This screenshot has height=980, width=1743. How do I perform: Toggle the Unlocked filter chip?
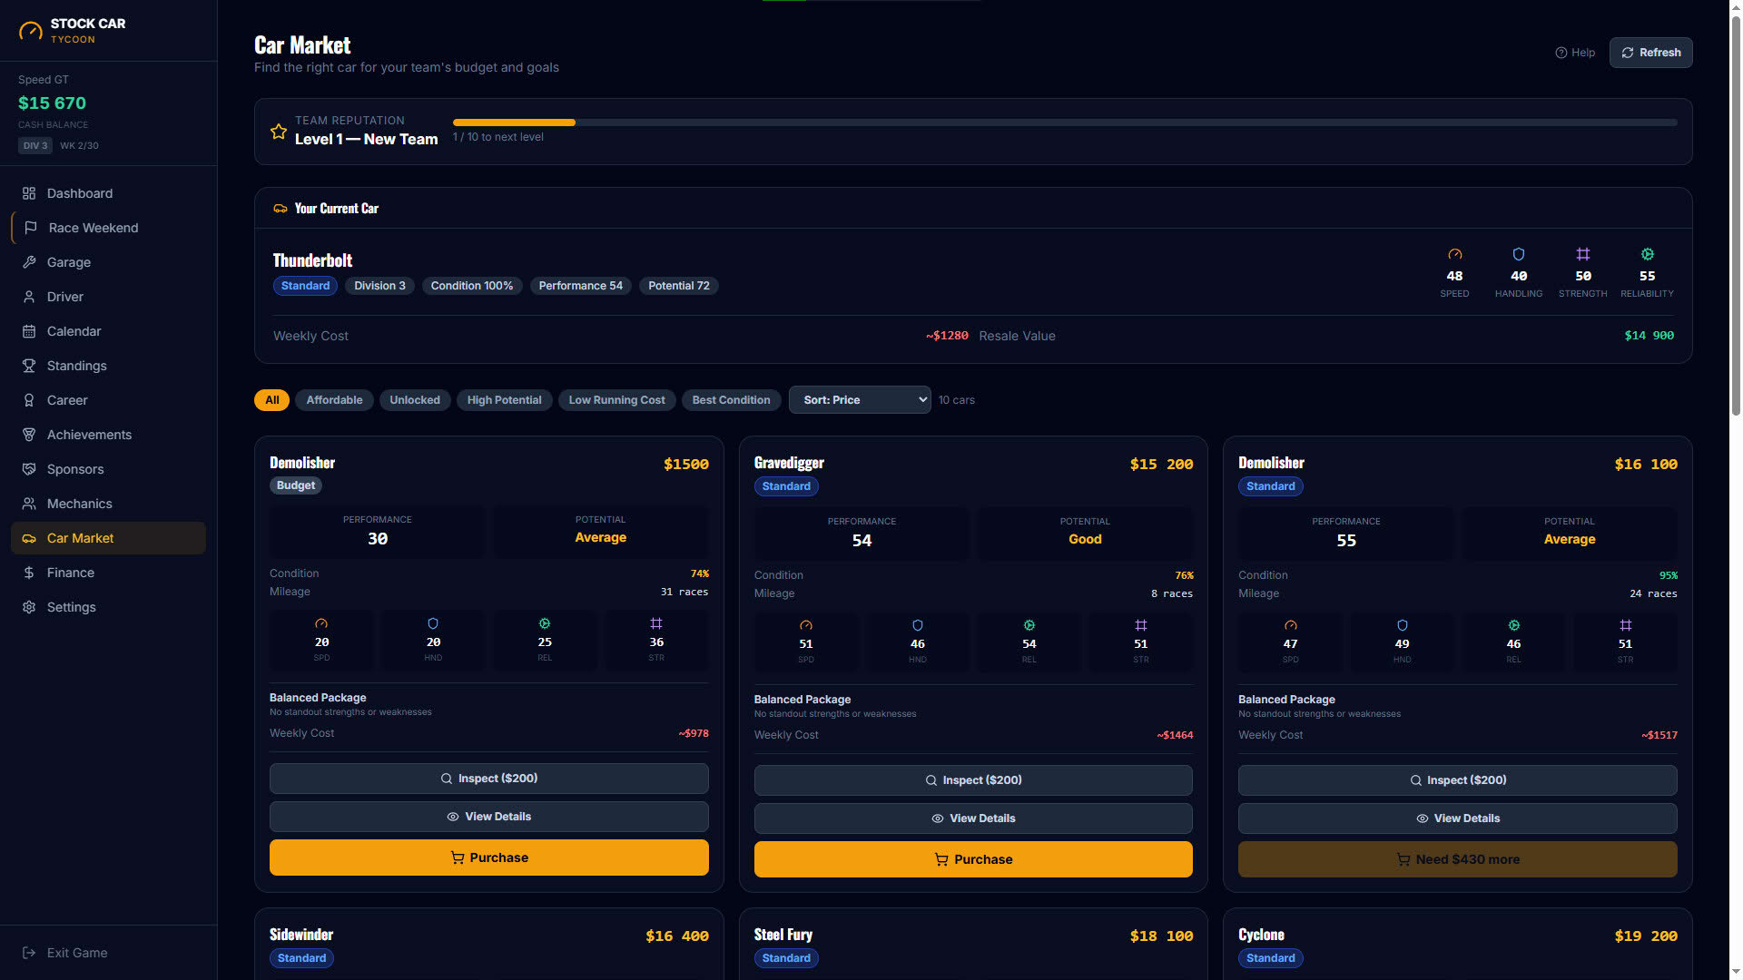coord(415,400)
